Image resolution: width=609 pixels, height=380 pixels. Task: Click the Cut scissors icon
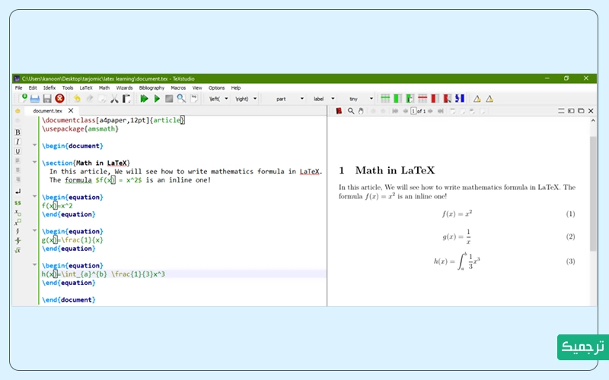[x=114, y=98]
